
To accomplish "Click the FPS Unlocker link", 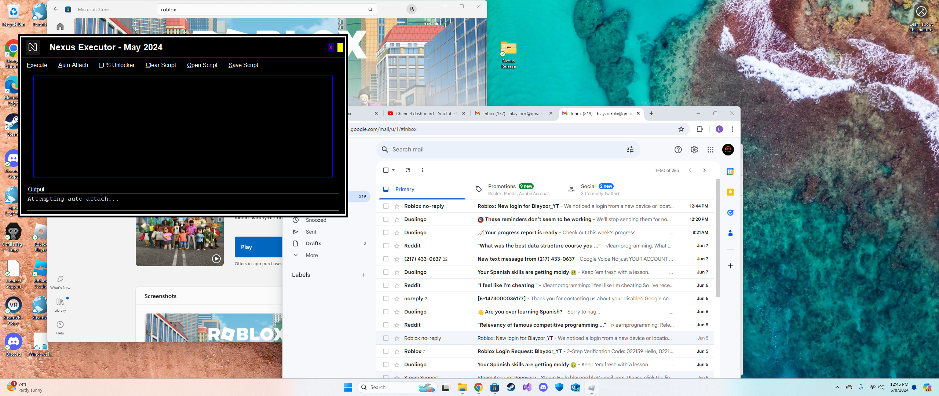I will coord(117,65).
